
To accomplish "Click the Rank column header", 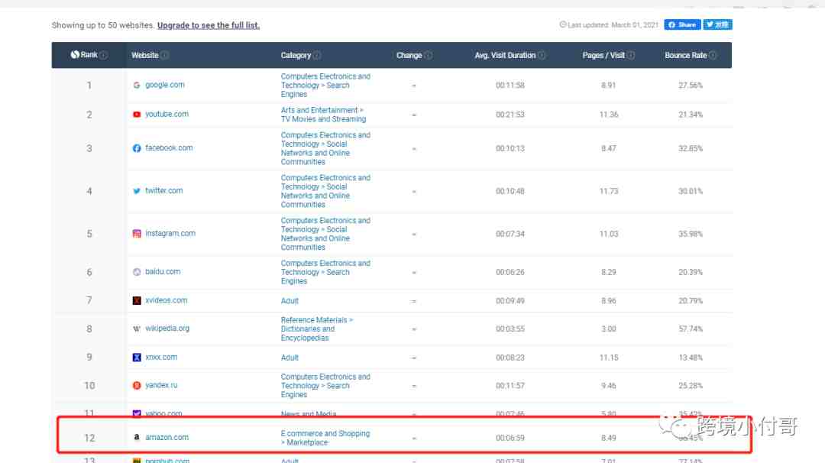I will 89,55.
